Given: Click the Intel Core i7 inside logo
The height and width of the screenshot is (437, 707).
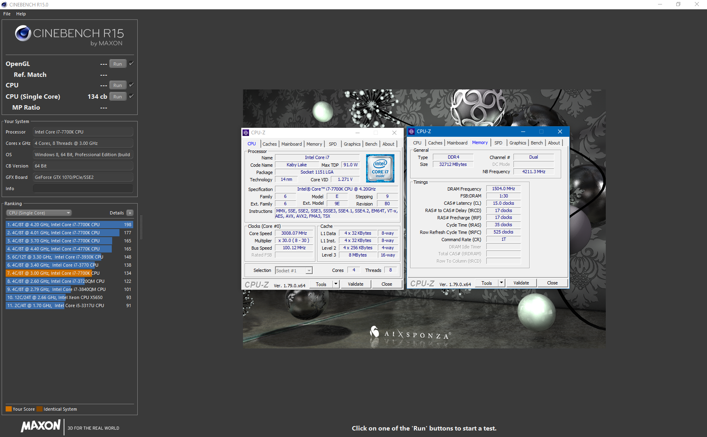Looking at the screenshot, I should coord(380,168).
